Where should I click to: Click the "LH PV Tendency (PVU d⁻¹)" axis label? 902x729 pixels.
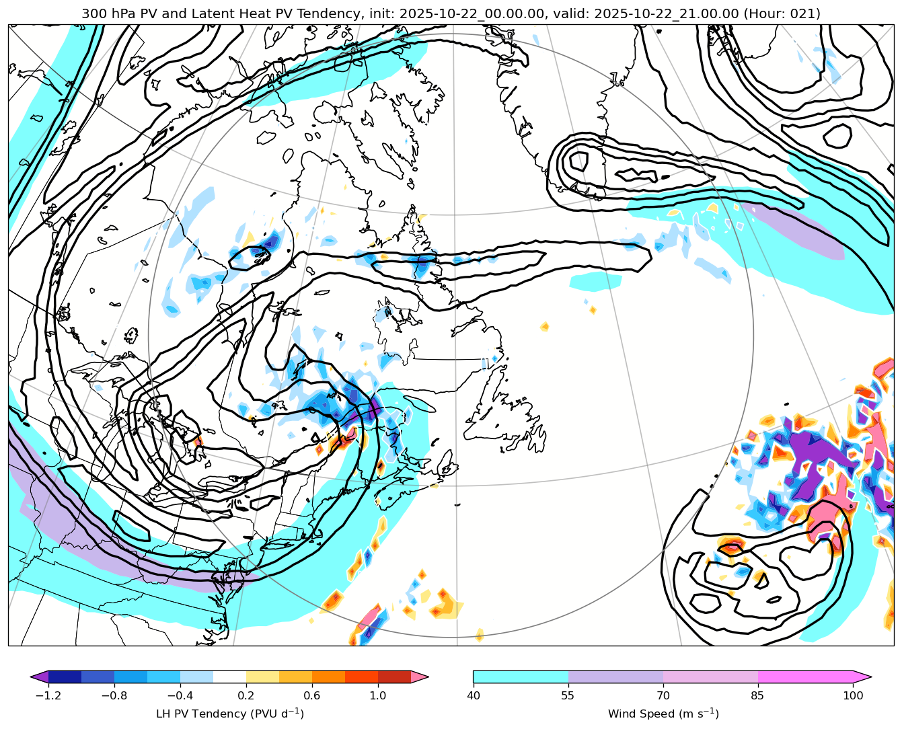(229, 714)
